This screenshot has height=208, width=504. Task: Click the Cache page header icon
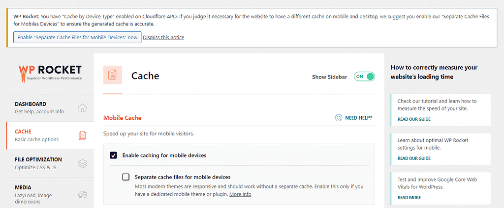click(113, 75)
